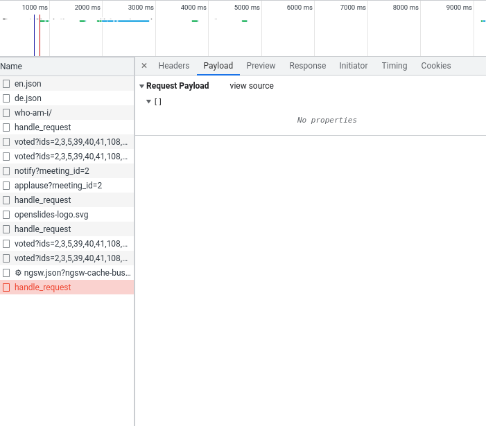Collapse the Request Payload section

(141, 86)
